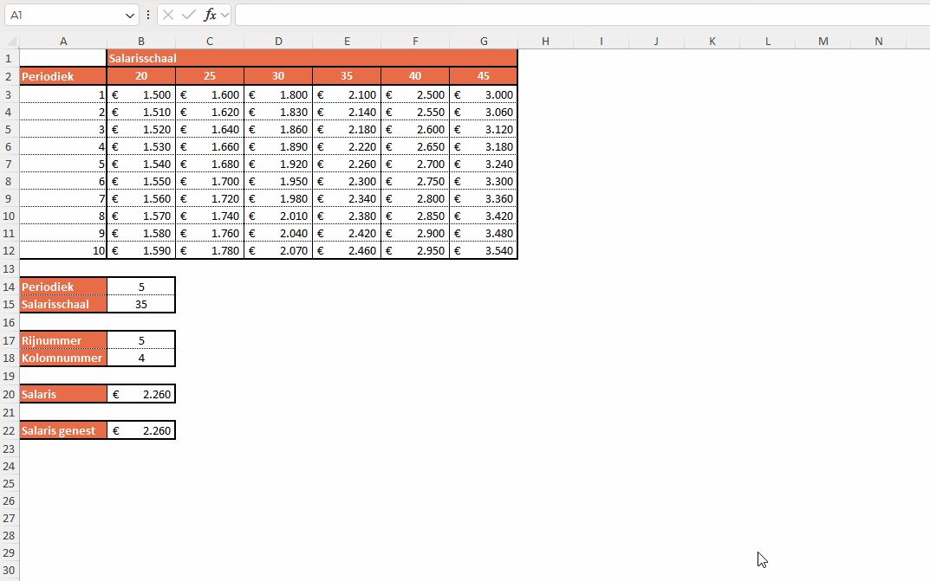This screenshot has width=930, height=581.
Task: Click the vertical dots handle beside Name Box
Action: point(148,15)
